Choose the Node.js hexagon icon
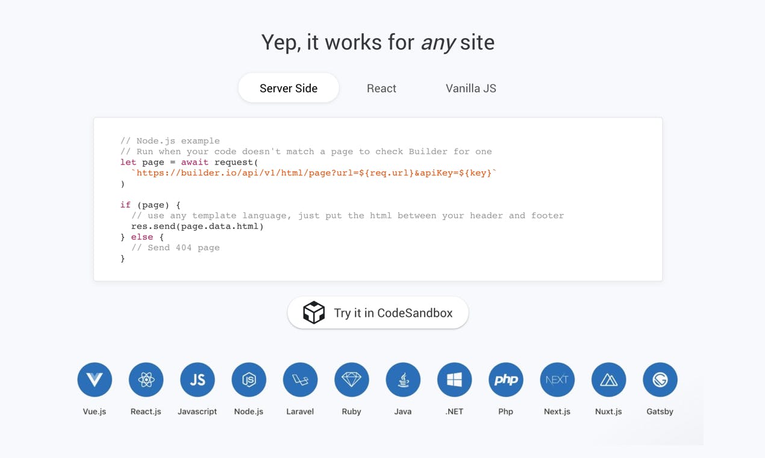The height and width of the screenshot is (458, 765). (x=249, y=380)
